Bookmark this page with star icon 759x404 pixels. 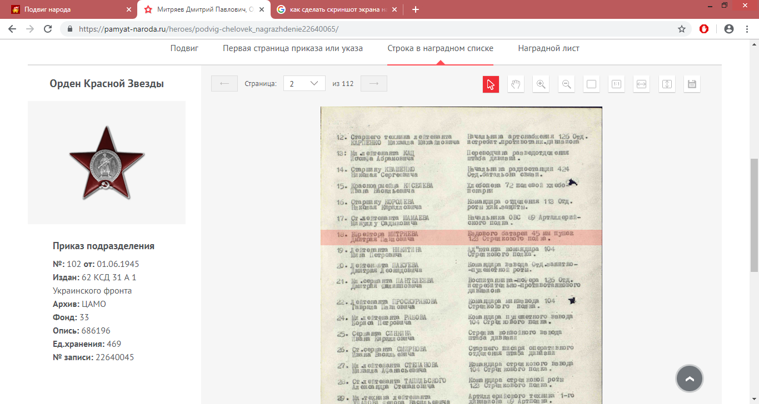tap(682, 29)
